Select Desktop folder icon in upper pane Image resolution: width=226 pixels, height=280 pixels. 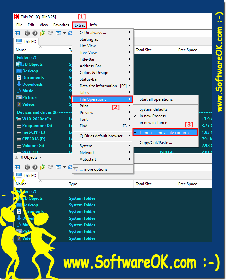(x=19, y=71)
